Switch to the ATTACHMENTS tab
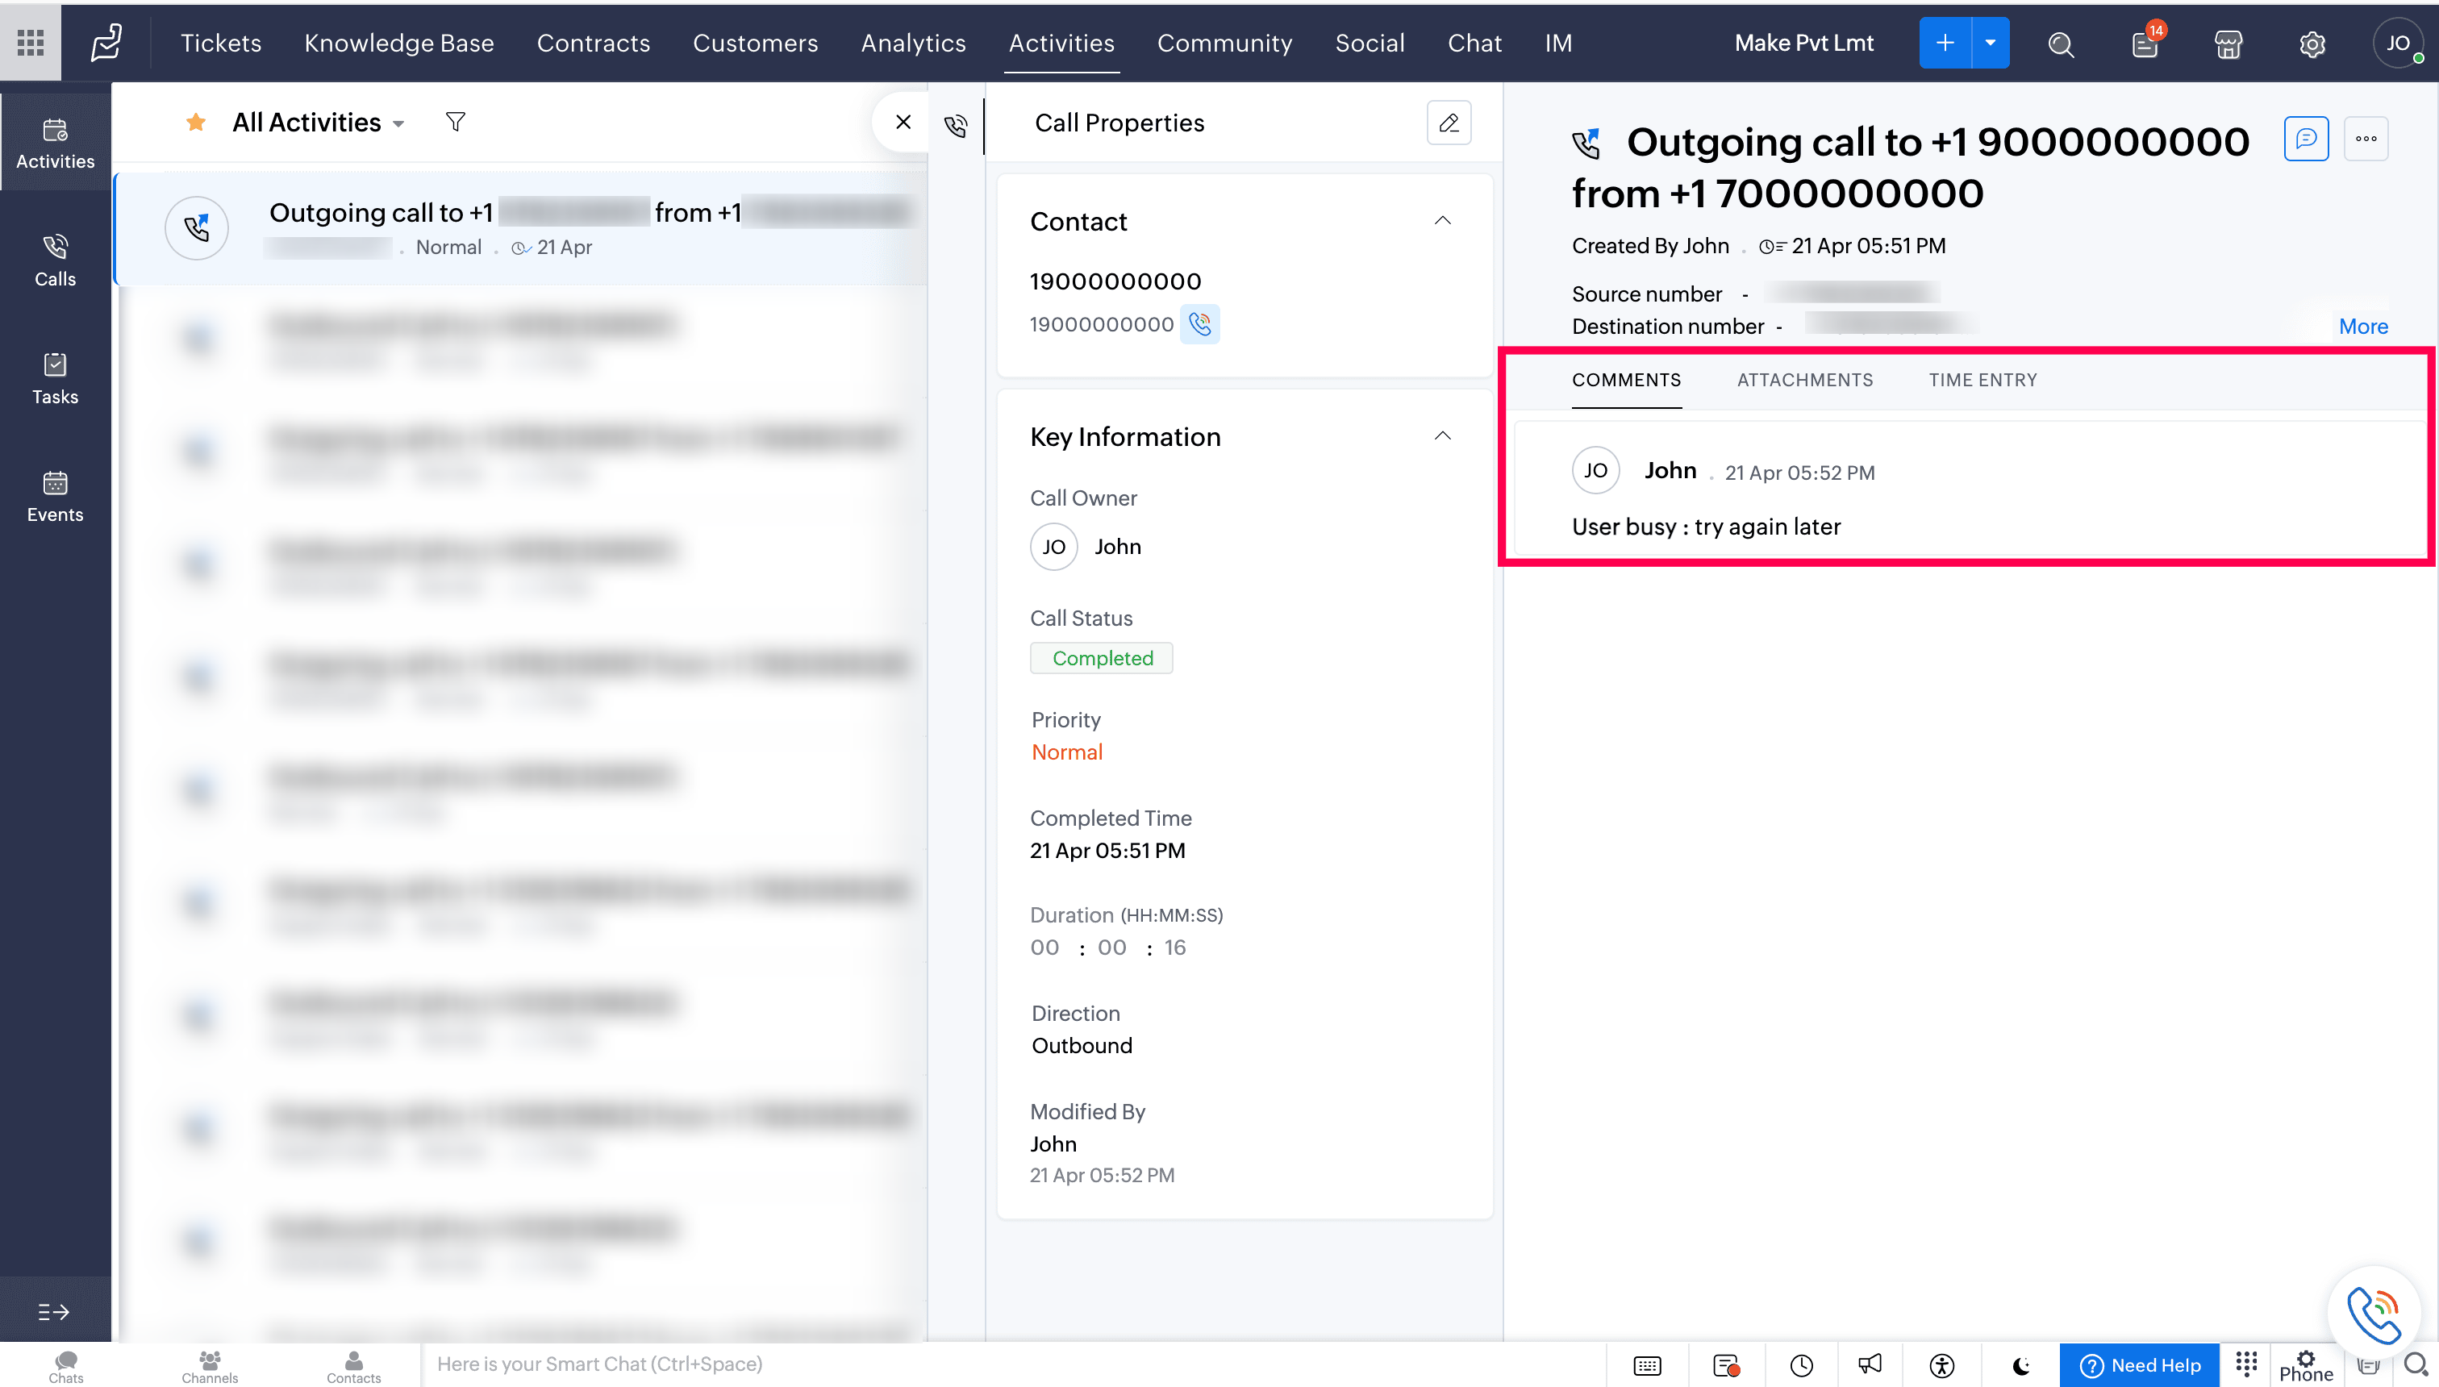The height and width of the screenshot is (1387, 2439). pos(1804,380)
